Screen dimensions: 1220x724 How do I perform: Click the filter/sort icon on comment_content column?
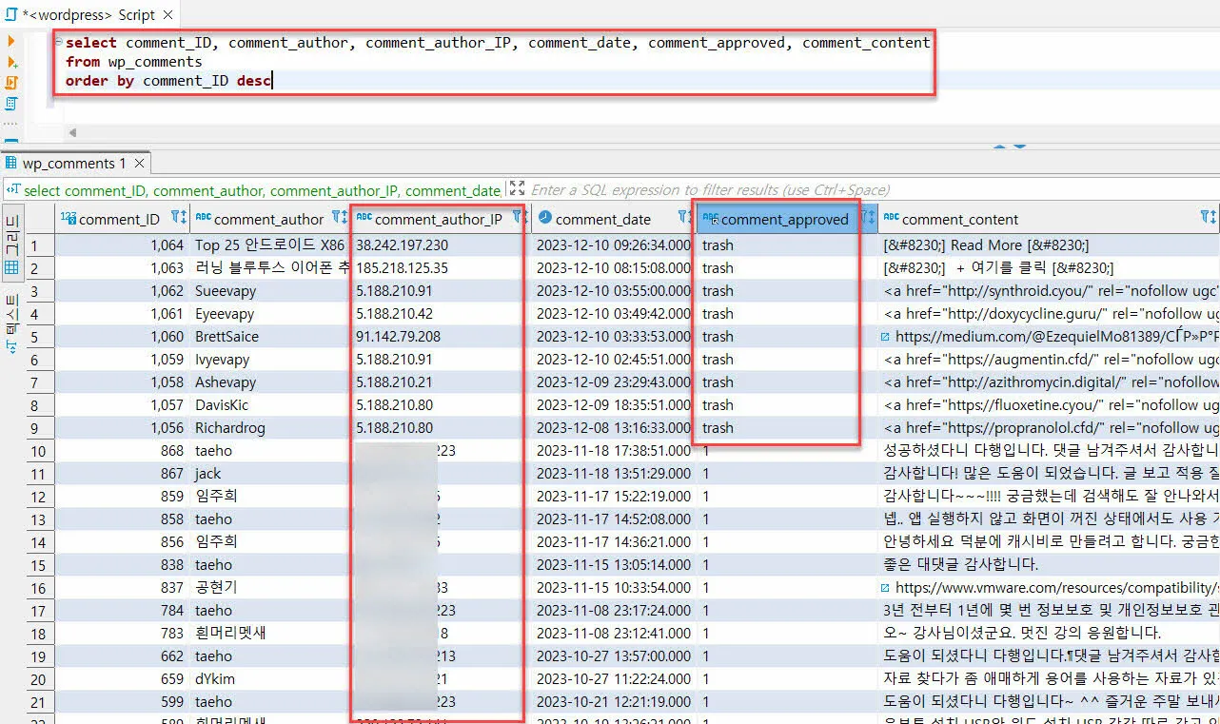(1208, 219)
